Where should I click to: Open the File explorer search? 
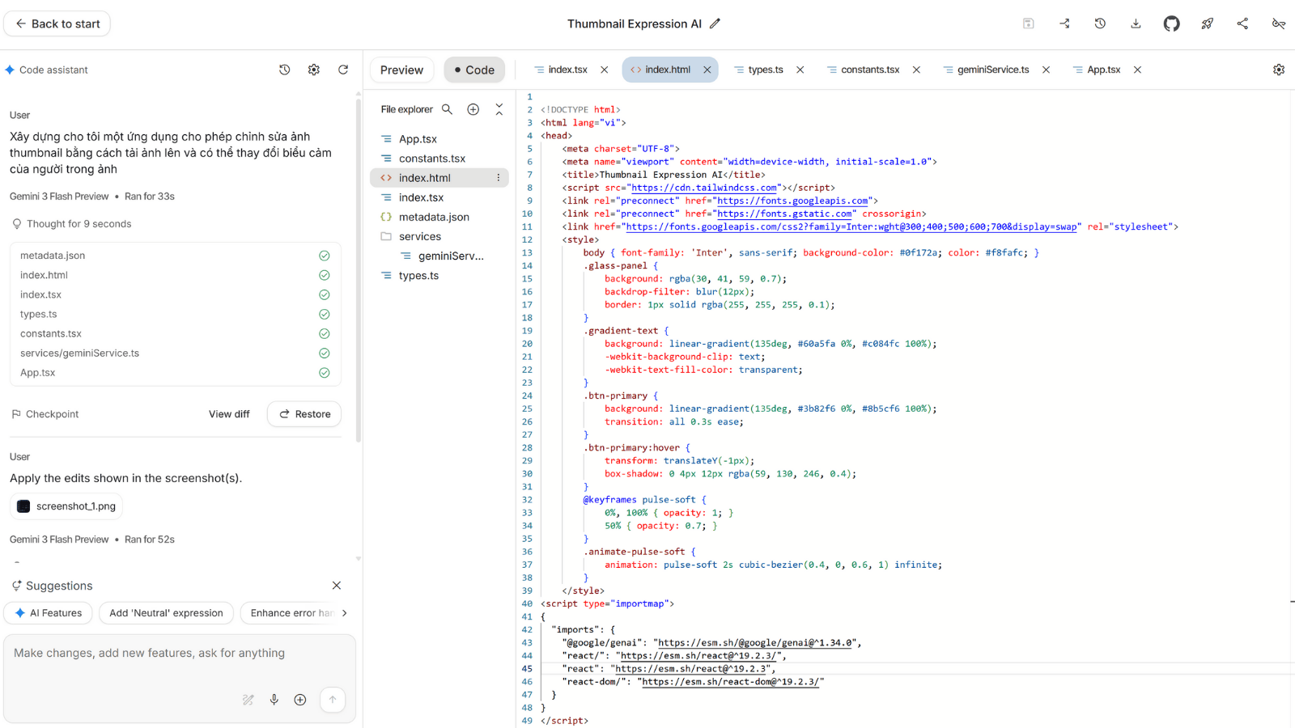coord(448,108)
